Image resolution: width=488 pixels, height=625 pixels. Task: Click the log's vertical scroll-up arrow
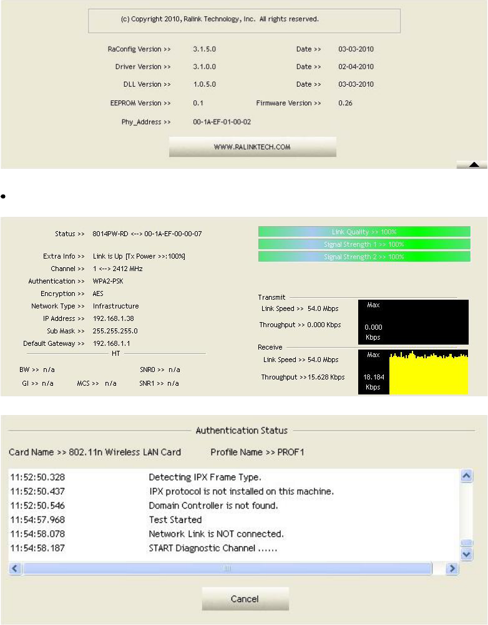(466, 476)
